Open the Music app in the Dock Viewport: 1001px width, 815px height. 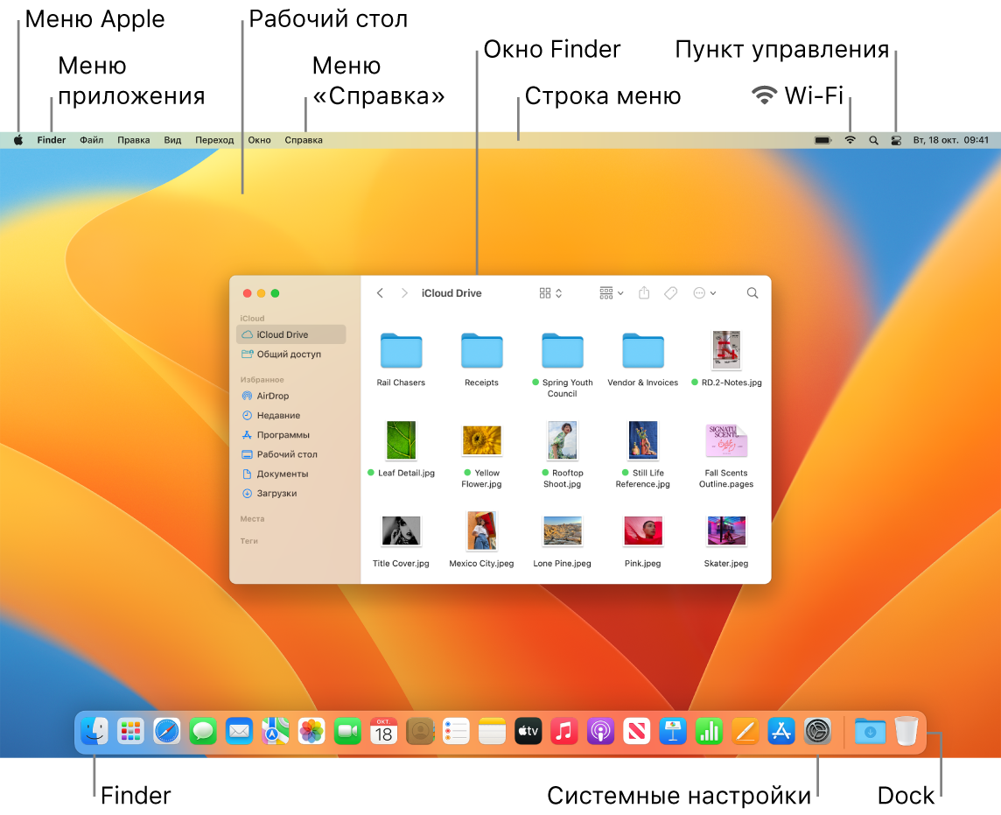(563, 732)
